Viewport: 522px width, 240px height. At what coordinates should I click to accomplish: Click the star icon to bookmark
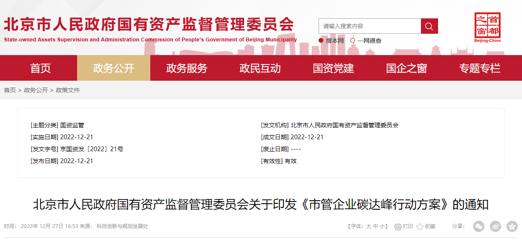click(x=420, y=226)
